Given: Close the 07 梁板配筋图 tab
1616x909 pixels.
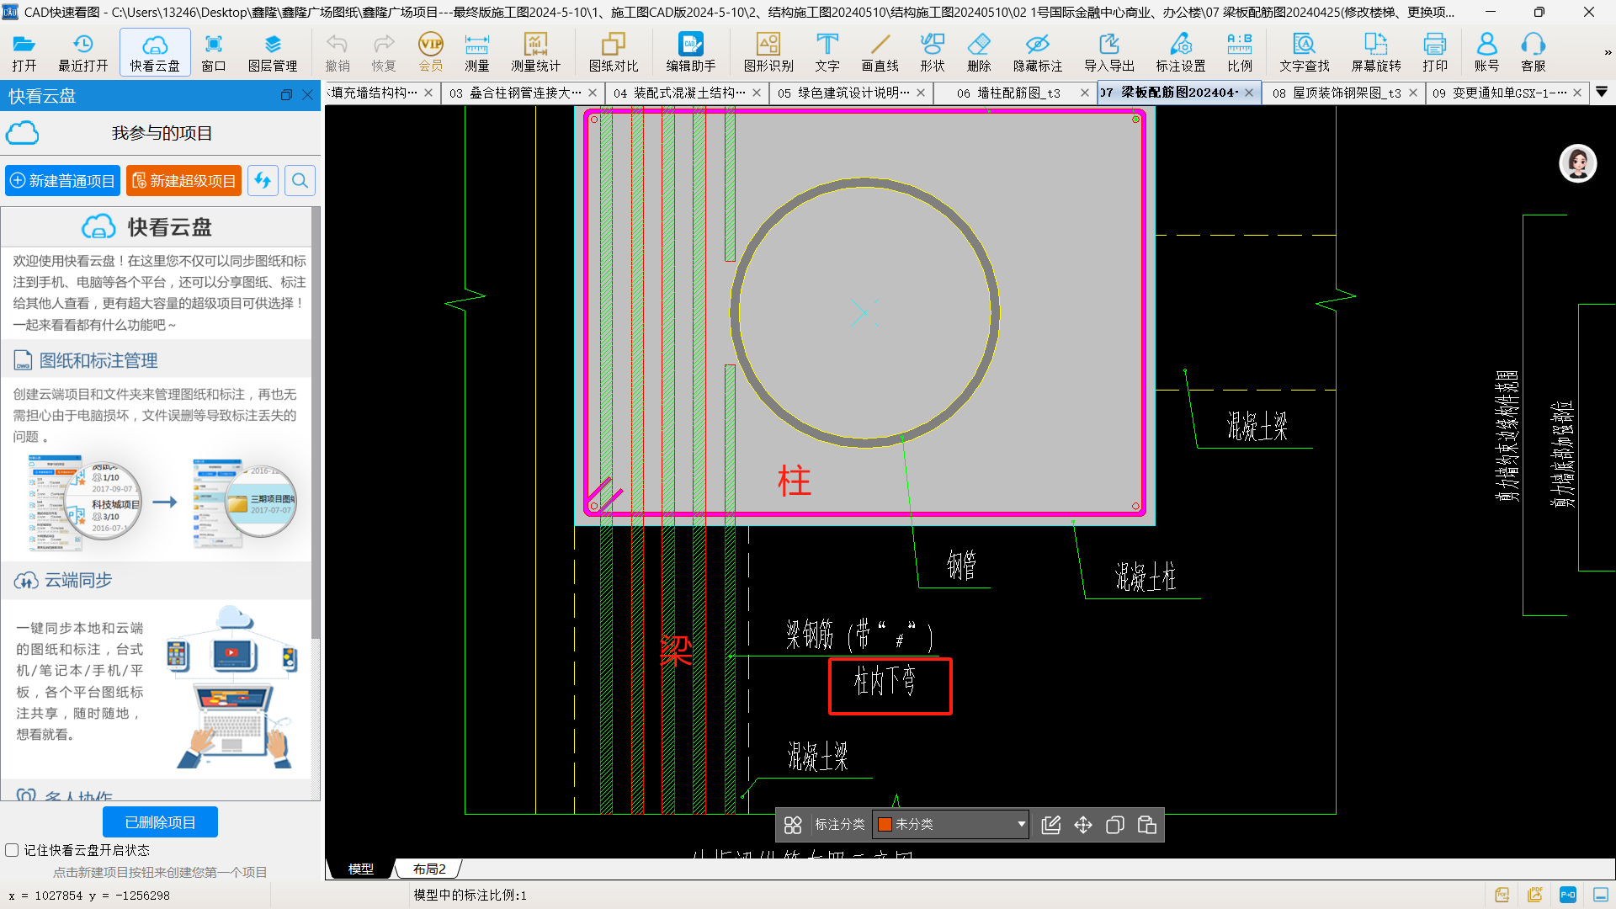Looking at the screenshot, I should click(x=1249, y=93).
